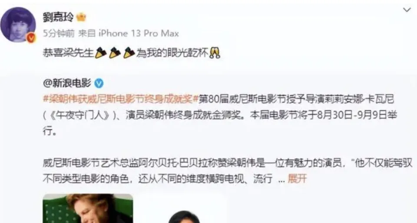Open the 劉嘉玲 username link
The width and height of the screenshot is (417, 223).
(58, 17)
